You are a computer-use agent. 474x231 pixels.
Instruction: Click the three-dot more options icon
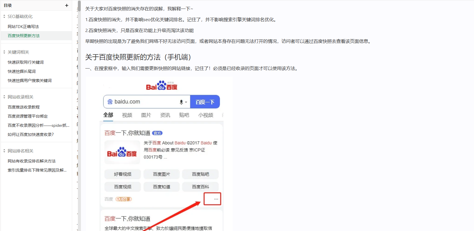pos(216,199)
